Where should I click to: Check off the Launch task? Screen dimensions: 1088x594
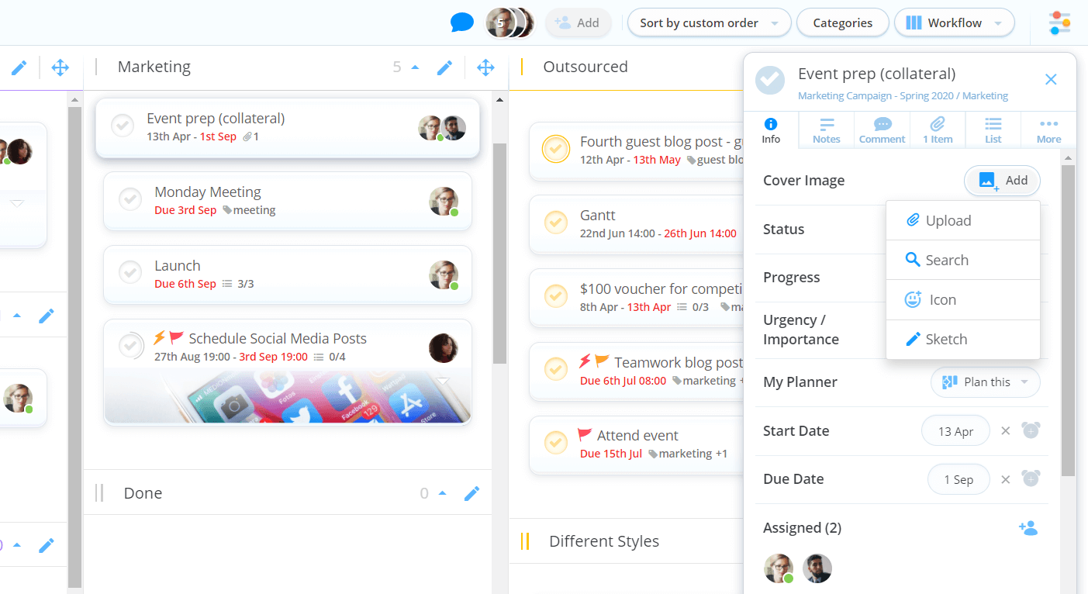pos(130,273)
